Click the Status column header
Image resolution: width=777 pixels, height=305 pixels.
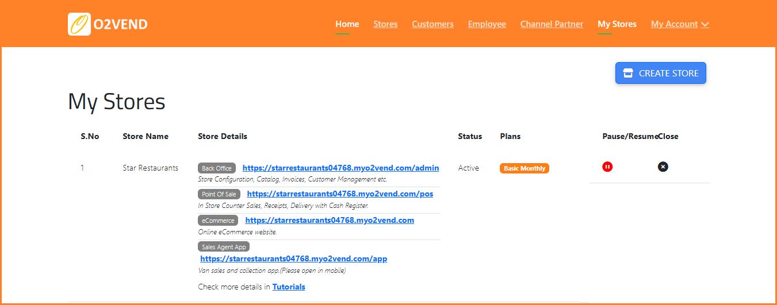[470, 137]
